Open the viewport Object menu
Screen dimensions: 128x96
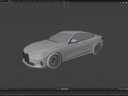(11, 3)
